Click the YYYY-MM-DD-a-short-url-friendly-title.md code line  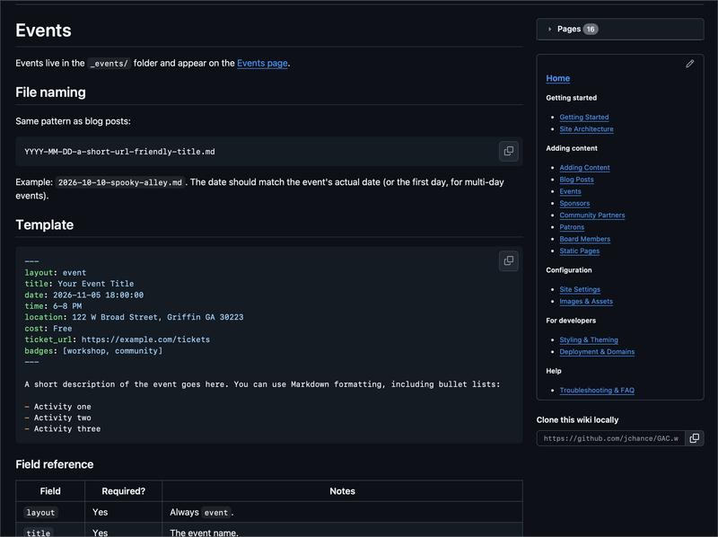click(119, 152)
